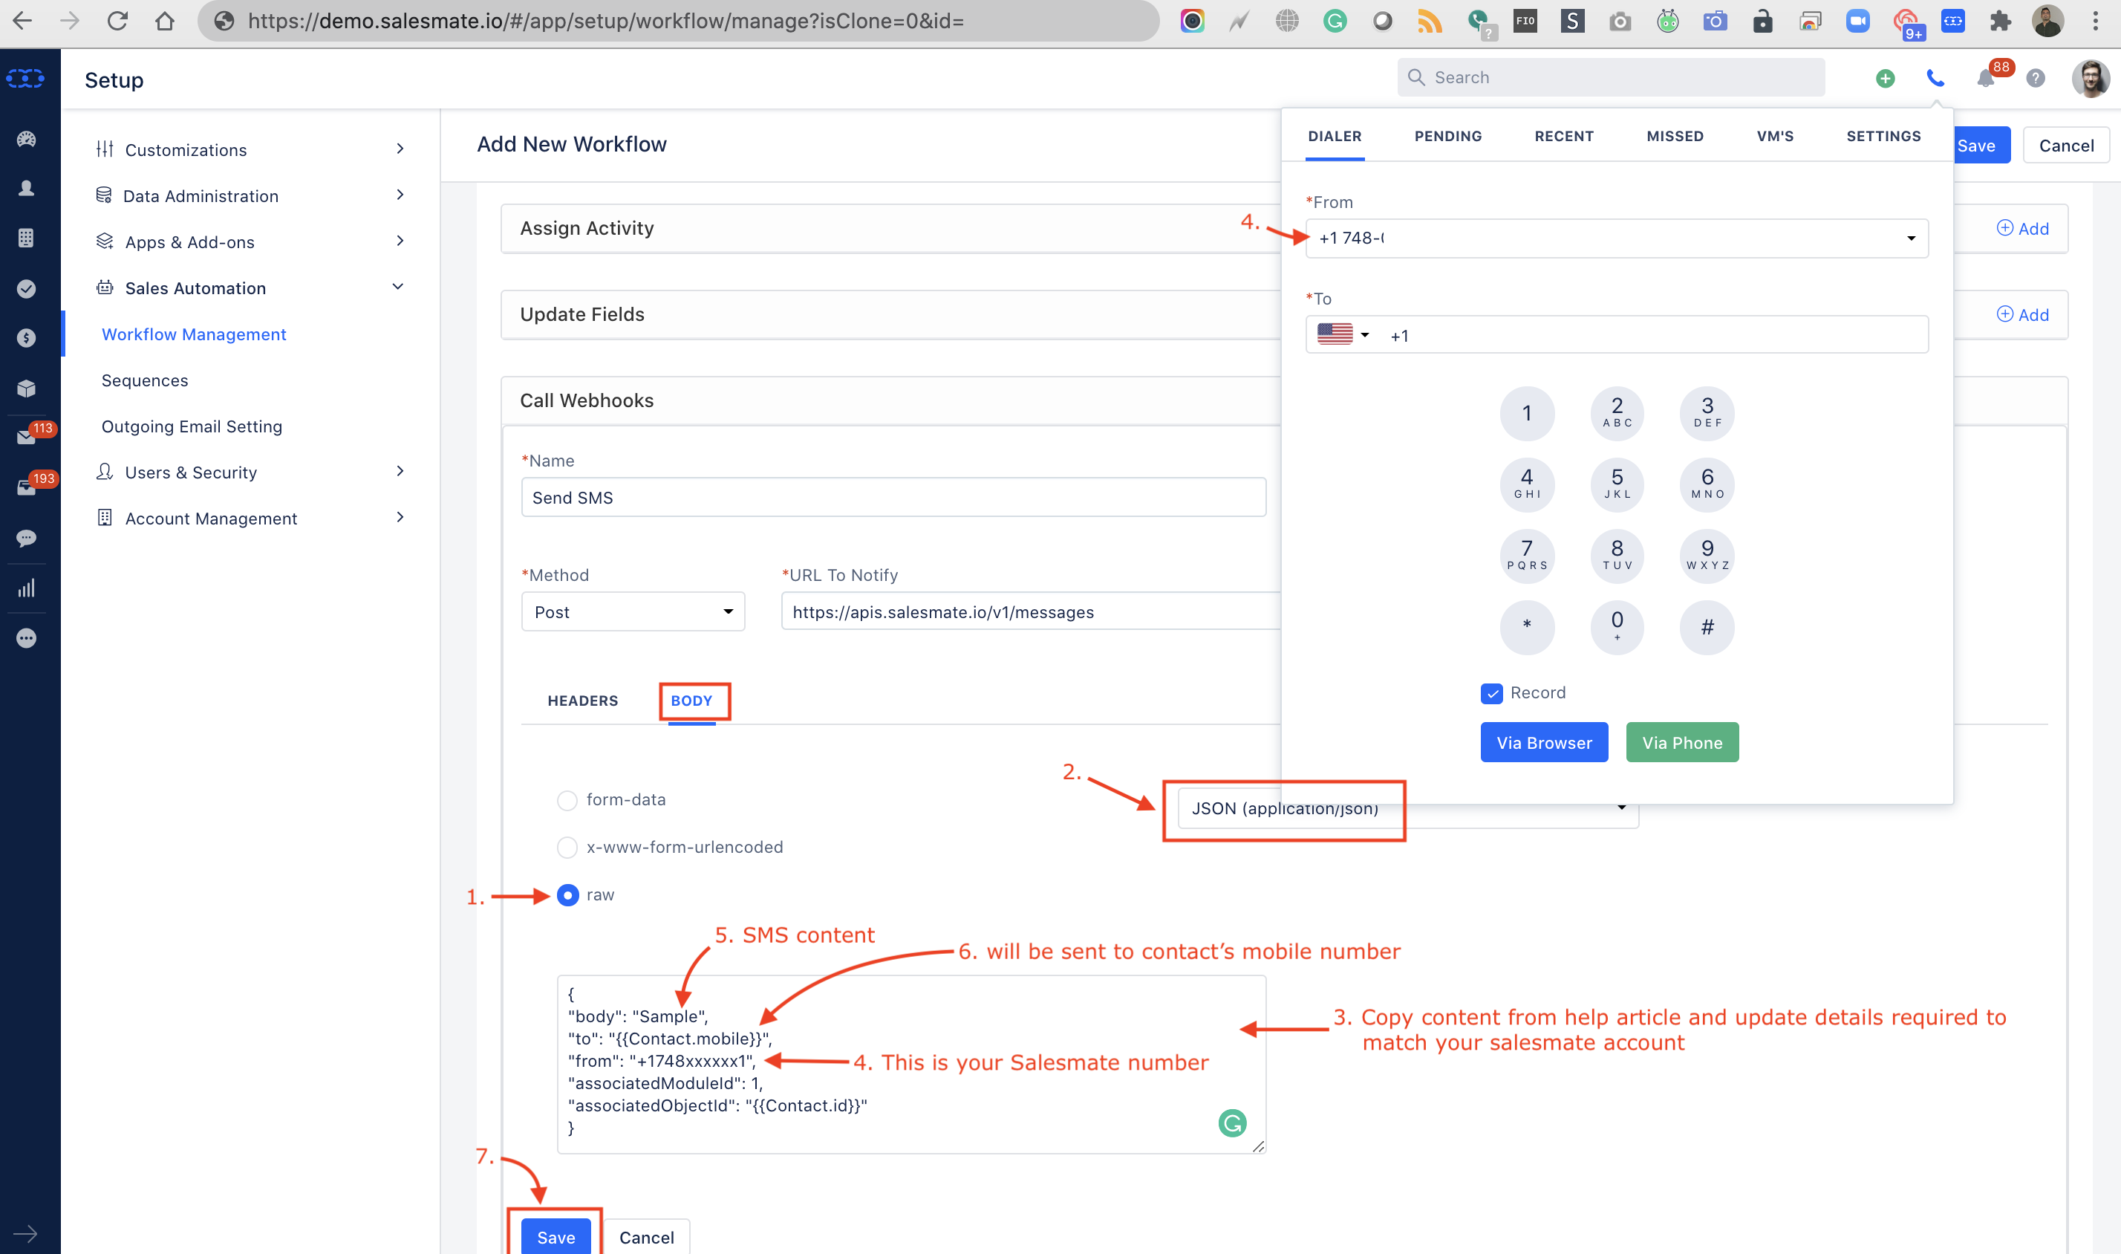
Task: Expand the Users & Security section
Action: click(251, 472)
